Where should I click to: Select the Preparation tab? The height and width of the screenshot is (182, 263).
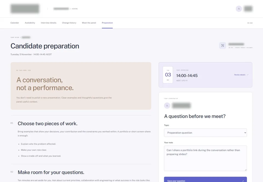click(x=107, y=23)
